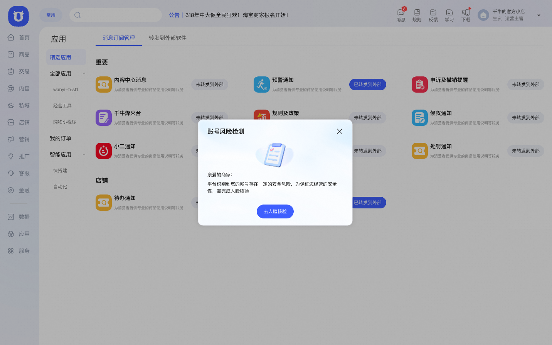Click the shop avatar in the header
The height and width of the screenshot is (345, 552).
pyautogui.click(x=483, y=15)
